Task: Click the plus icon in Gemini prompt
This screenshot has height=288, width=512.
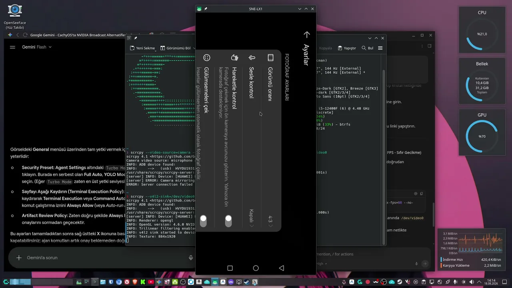Action: (19, 258)
